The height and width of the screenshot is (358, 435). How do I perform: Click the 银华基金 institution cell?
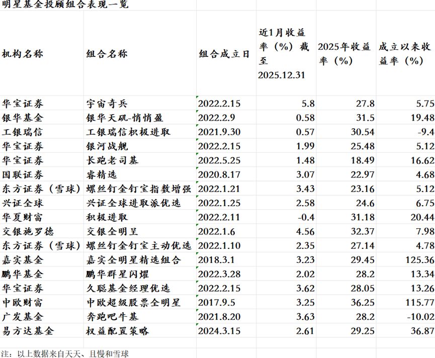tap(23, 118)
